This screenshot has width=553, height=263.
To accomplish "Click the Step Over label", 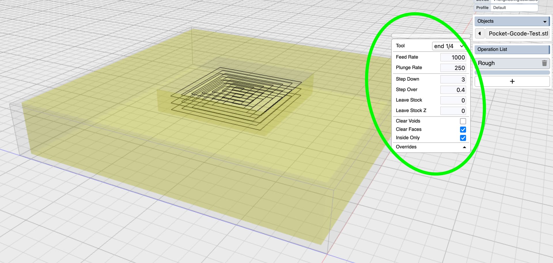I will click(406, 90).
